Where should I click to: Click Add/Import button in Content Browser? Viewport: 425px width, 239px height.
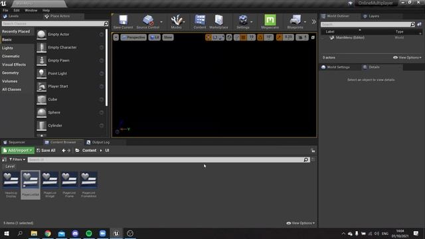[18, 151]
